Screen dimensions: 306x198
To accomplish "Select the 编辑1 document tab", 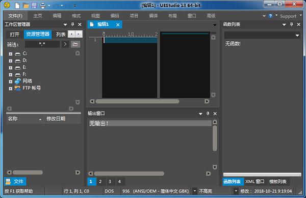I will click(x=105, y=24).
